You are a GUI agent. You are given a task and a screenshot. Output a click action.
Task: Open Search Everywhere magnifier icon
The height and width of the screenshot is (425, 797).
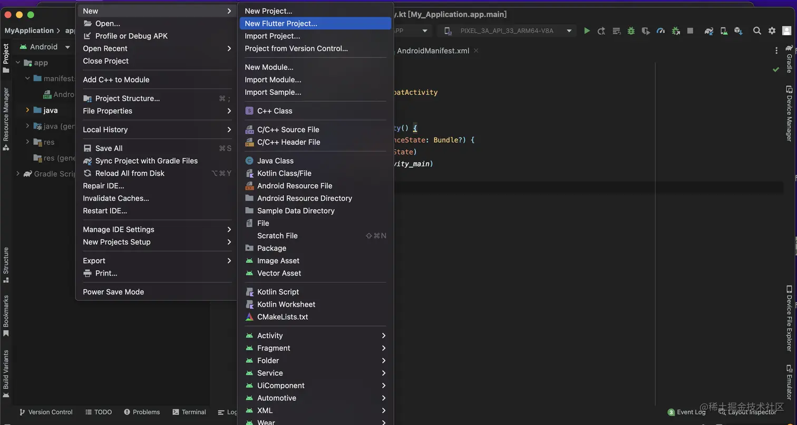click(757, 31)
